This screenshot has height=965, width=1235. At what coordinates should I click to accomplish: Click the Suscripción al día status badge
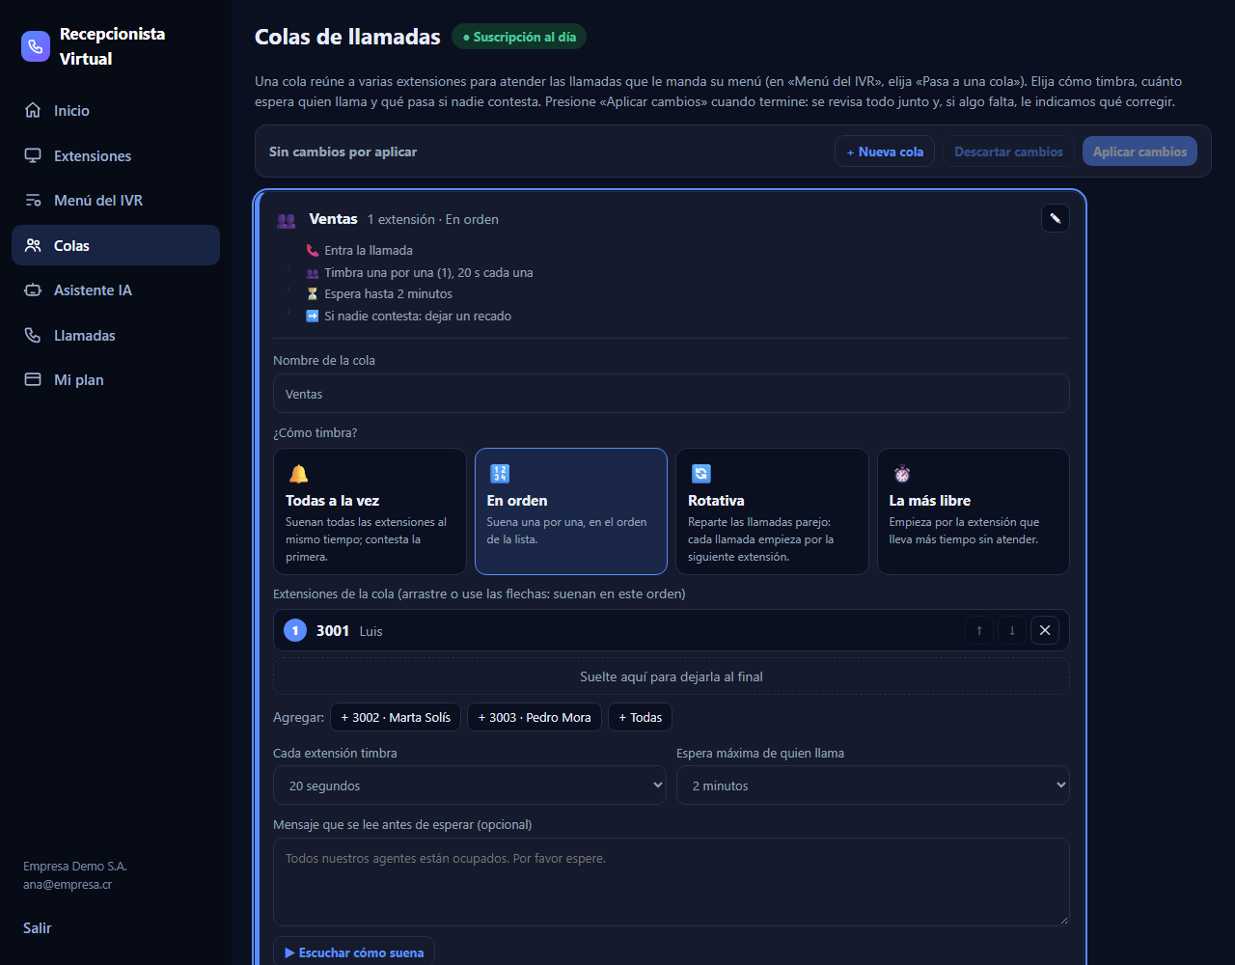[519, 37]
